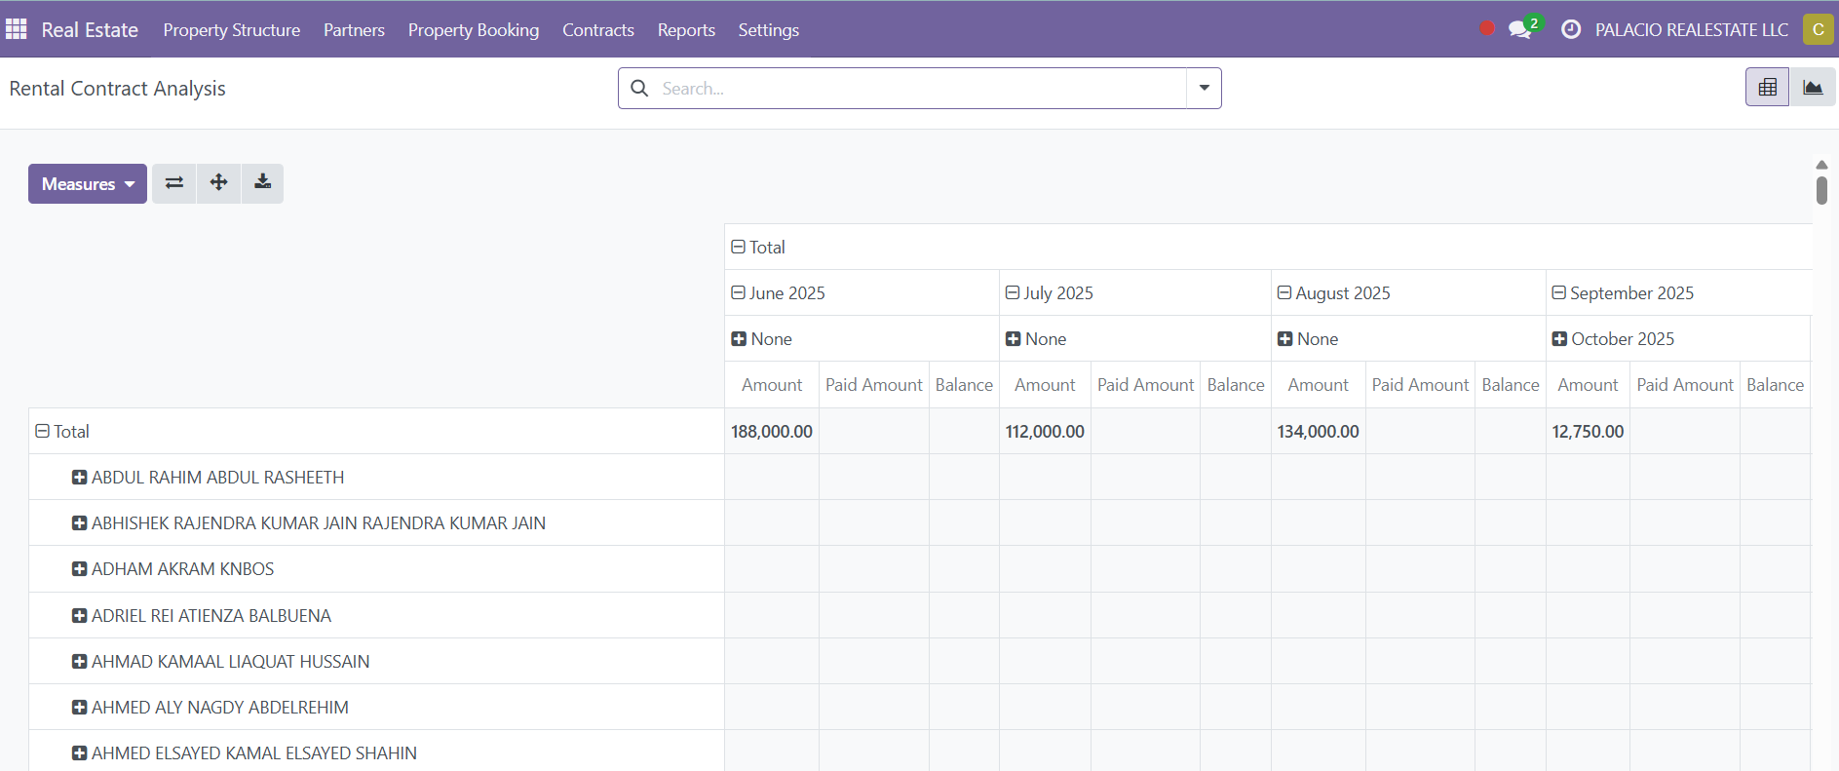Click the flip axis icon
The image size is (1839, 771).
[x=174, y=183]
